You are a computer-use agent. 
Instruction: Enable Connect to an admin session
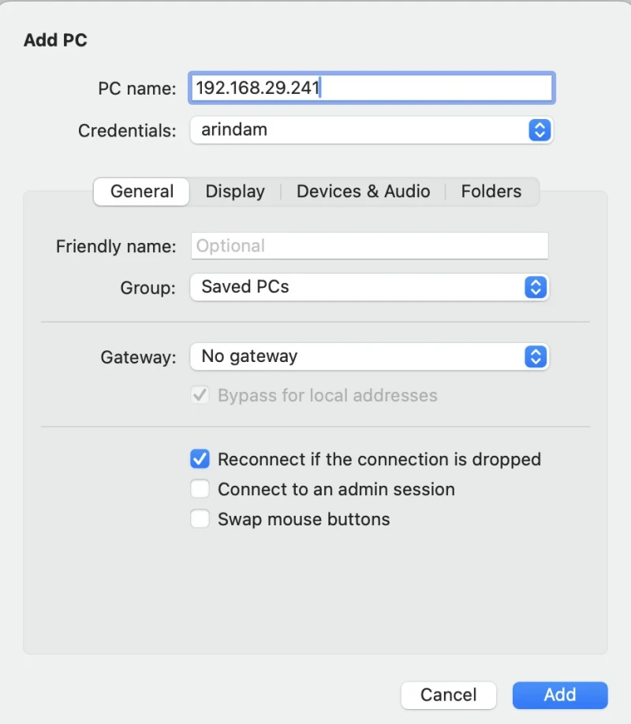pyautogui.click(x=200, y=489)
